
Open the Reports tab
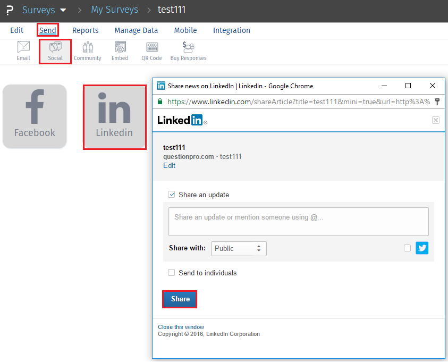pyautogui.click(x=85, y=30)
